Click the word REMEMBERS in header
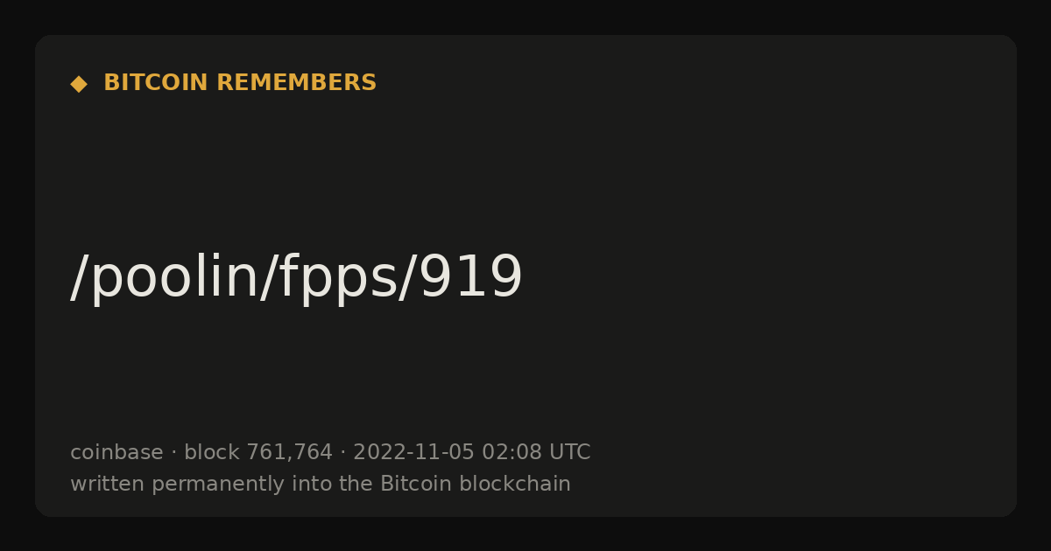Image resolution: width=1051 pixels, height=551 pixels. coord(297,83)
